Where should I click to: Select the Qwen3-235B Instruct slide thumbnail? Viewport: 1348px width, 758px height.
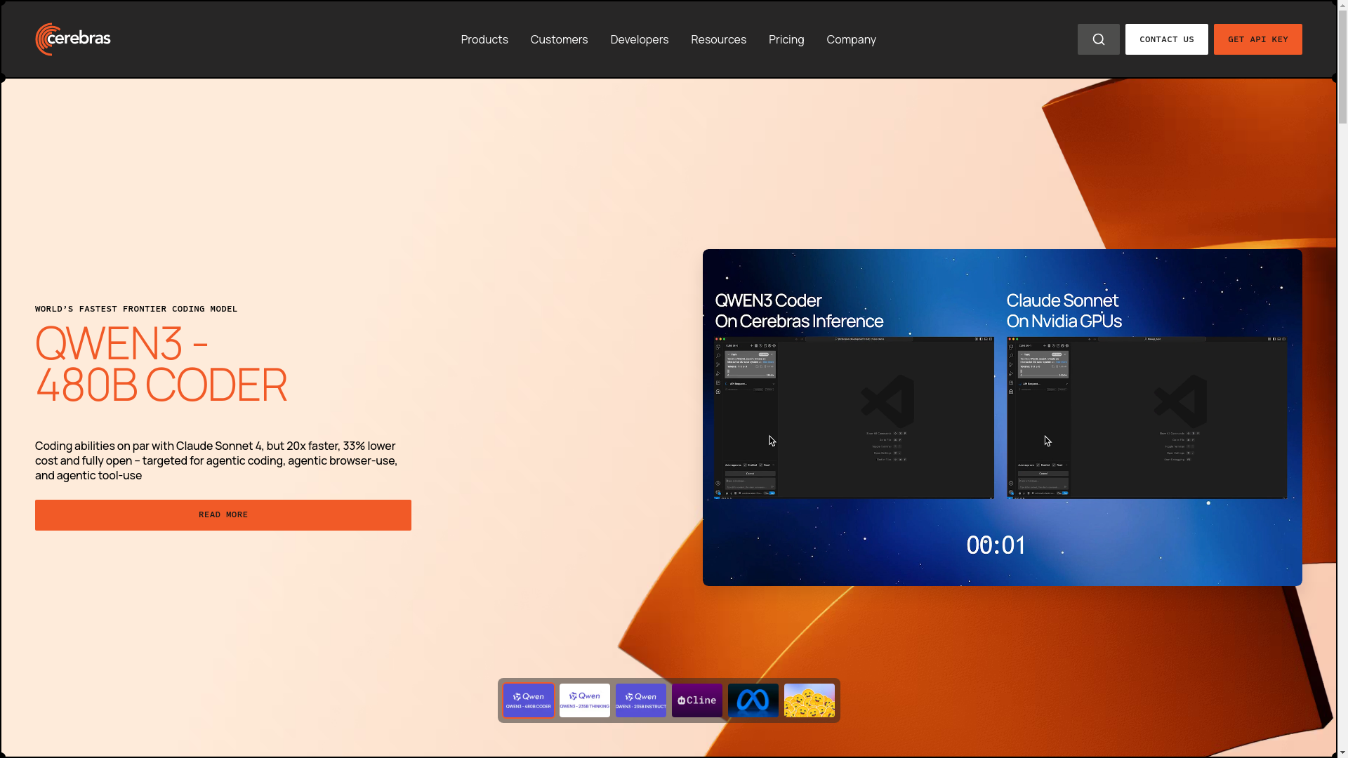641,700
